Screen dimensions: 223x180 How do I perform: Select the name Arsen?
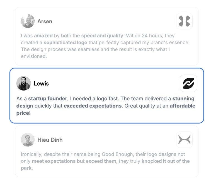[45, 21]
